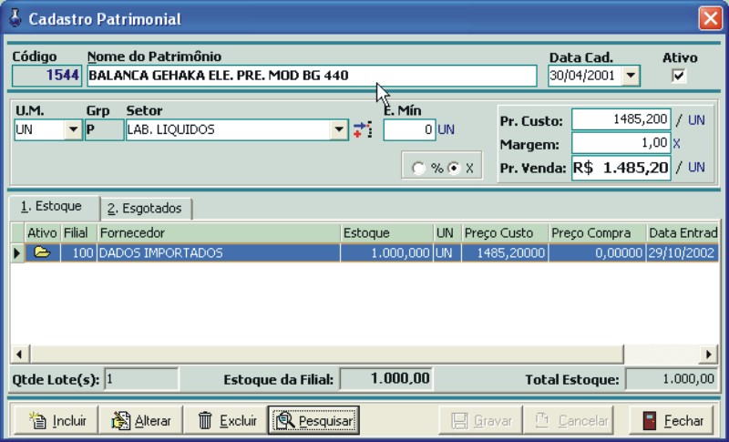Click the Total Estoque value field
Image resolution: width=729 pixels, height=442 pixels.
pos(671,379)
